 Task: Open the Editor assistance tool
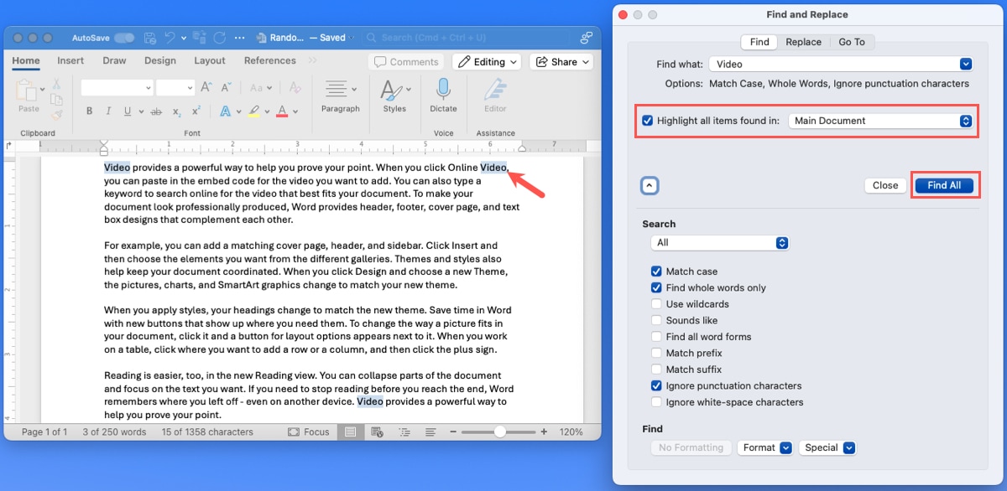coord(494,95)
